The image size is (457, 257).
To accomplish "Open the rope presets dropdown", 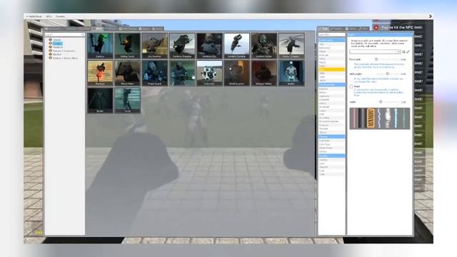I will point(375,51).
